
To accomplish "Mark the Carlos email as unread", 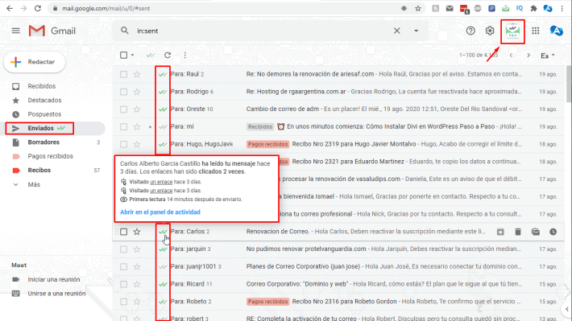I will click(536, 232).
